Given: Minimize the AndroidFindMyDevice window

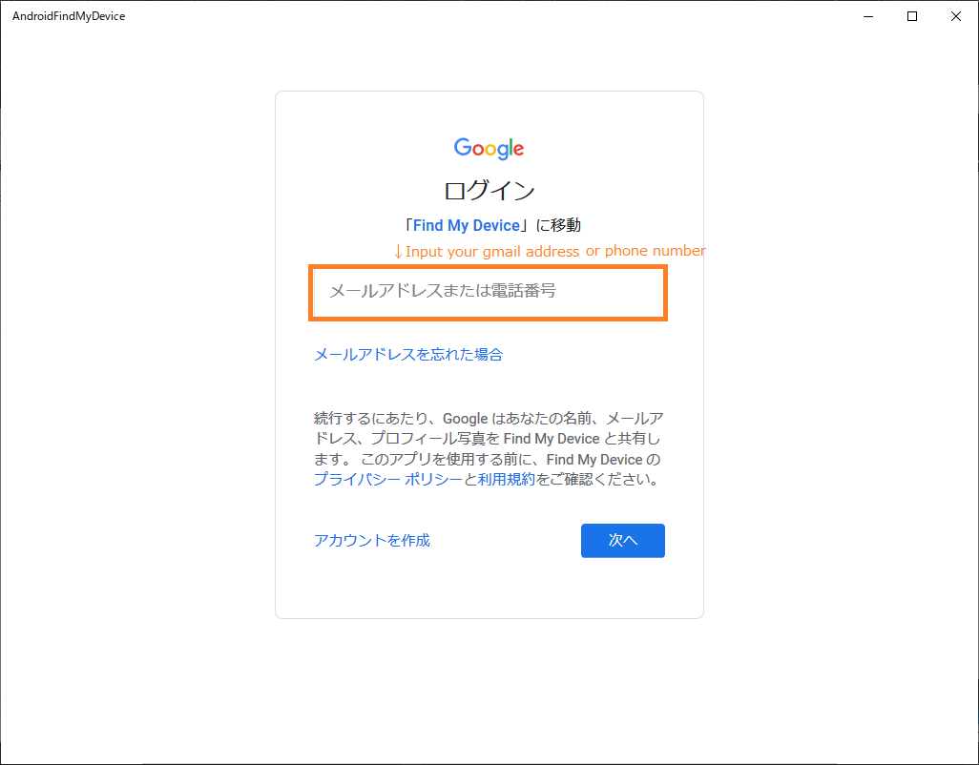Looking at the screenshot, I should (x=868, y=16).
